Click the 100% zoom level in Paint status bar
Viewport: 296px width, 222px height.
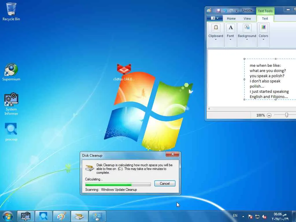click(x=260, y=115)
